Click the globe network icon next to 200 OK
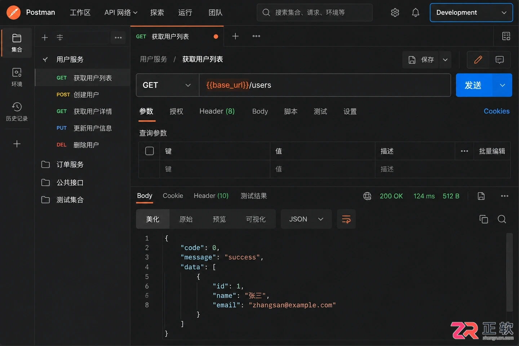 367,196
